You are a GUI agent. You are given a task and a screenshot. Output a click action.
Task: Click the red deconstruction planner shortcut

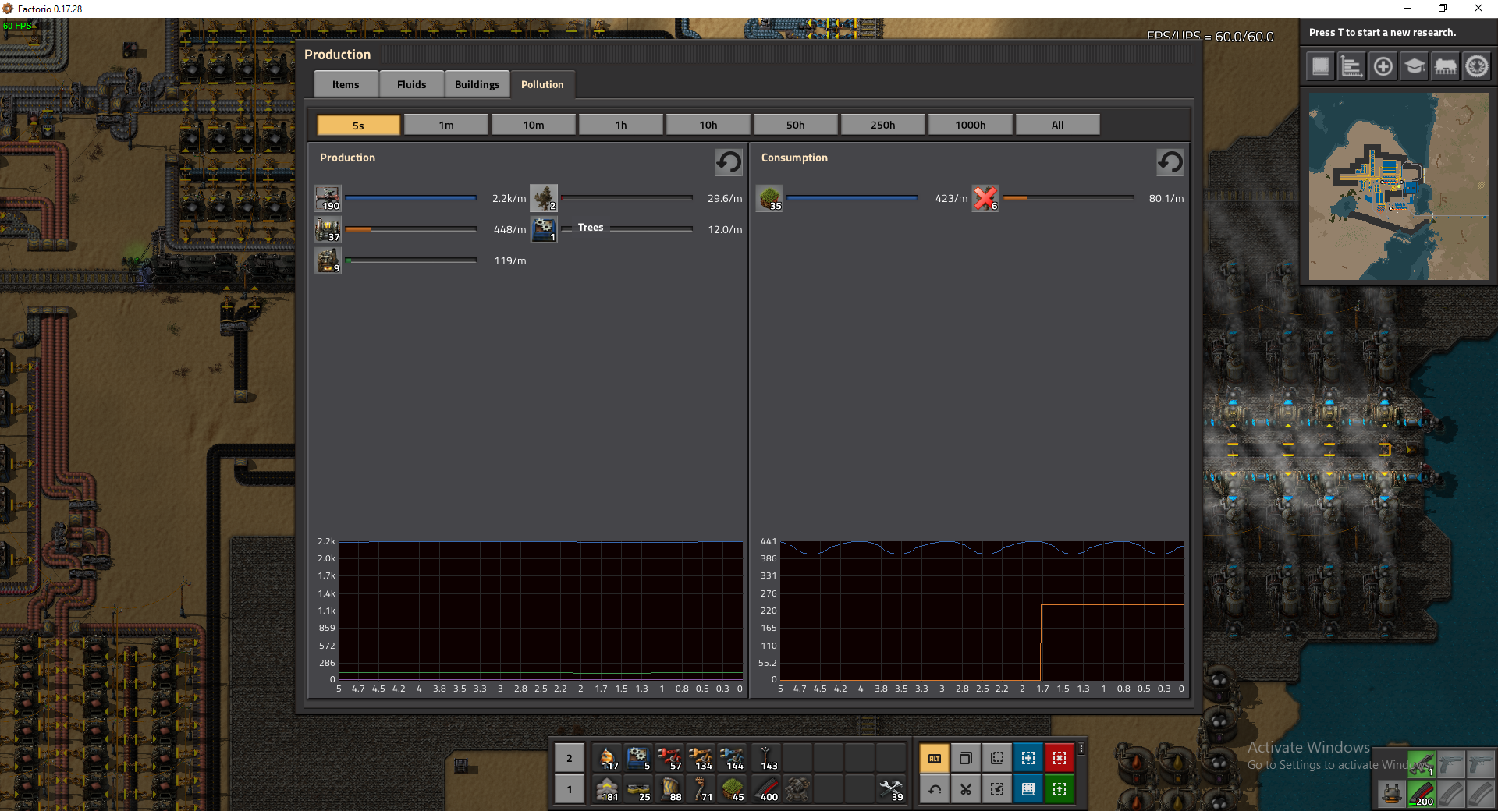click(x=1060, y=758)
